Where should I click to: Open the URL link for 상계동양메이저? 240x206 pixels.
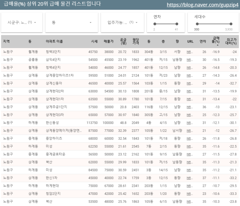tap(190, 131)
